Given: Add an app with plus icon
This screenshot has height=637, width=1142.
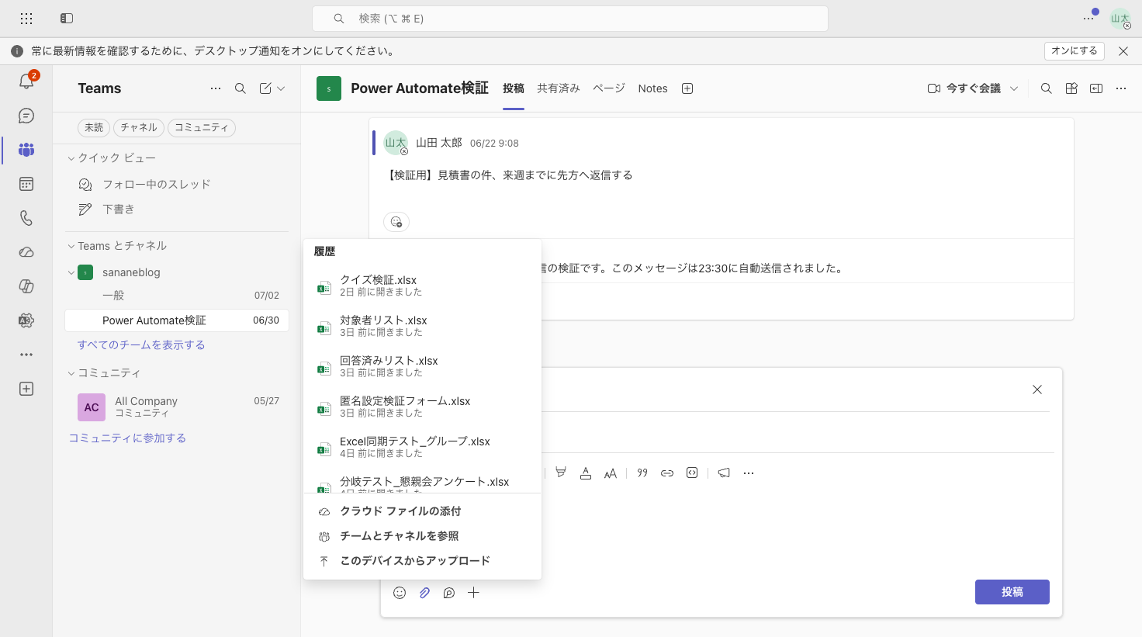Looking at the screenshot, I should [26, 389].
